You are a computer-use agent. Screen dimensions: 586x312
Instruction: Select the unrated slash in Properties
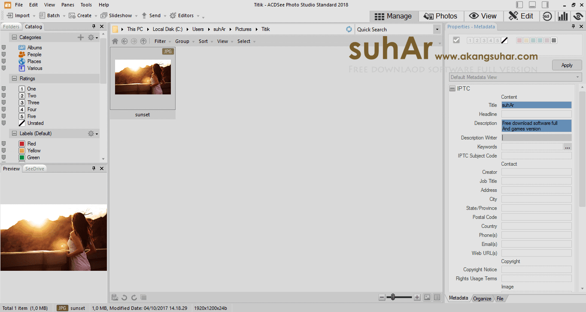[x=504, y=40]
